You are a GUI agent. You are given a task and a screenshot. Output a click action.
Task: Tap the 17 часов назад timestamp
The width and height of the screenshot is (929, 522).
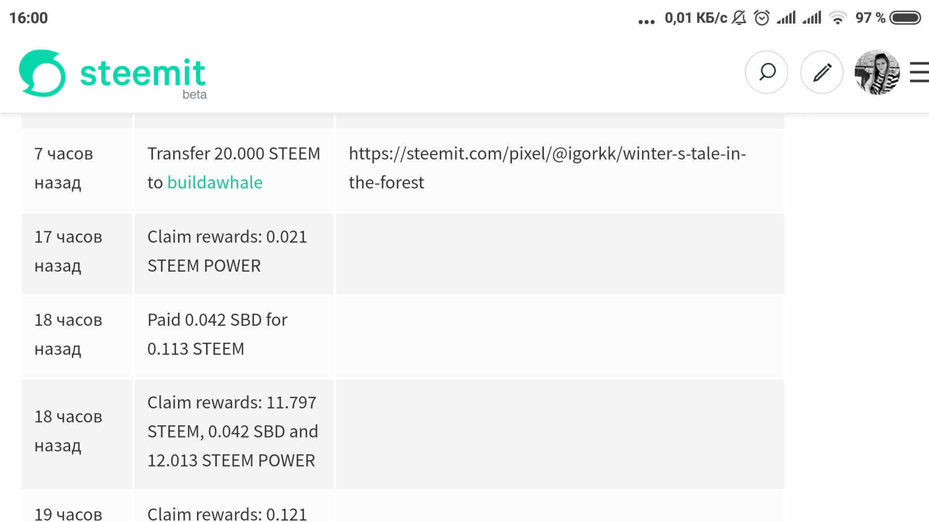coord(68,251)
